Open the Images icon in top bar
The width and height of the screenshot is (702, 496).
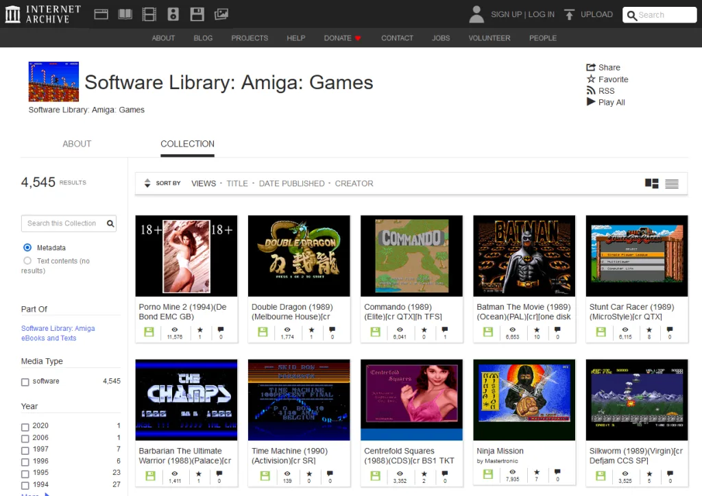(221, 14)
